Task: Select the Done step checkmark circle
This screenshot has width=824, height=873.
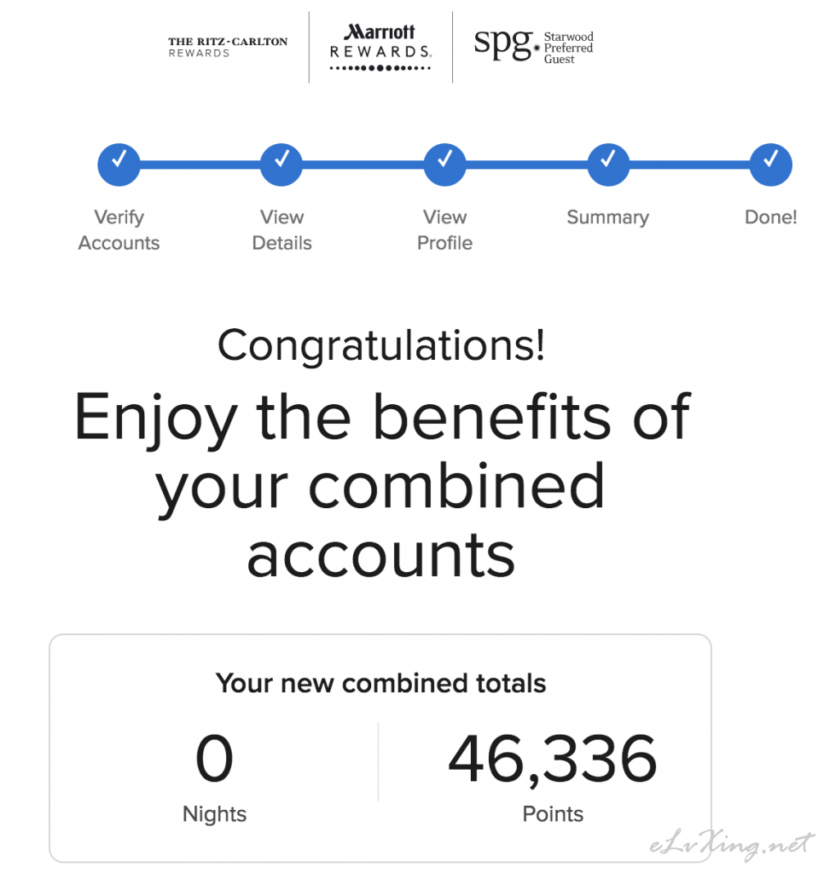Action: (771, 165)
